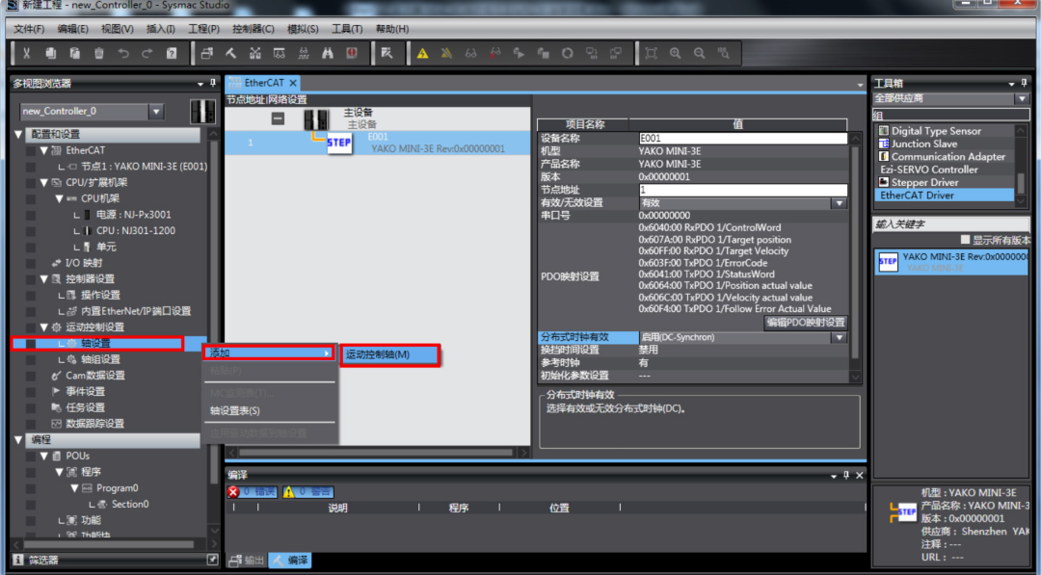Screen dimensions: 1041x575
Task: Collapse the POUs tree node
Action: pyautogui.click(x=43, y=456)
